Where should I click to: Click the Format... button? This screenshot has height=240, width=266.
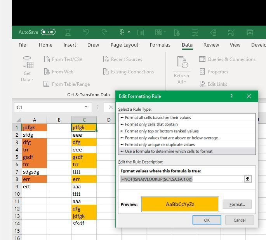pyautogui.click(x=237, y=204)
